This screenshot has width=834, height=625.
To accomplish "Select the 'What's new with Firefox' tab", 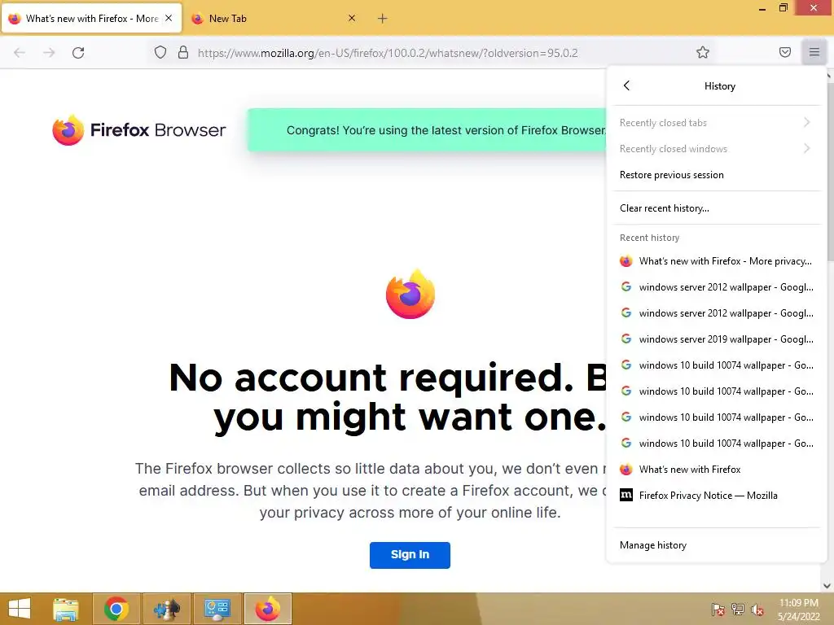I will pyautogui.click(x=91, y=19).
